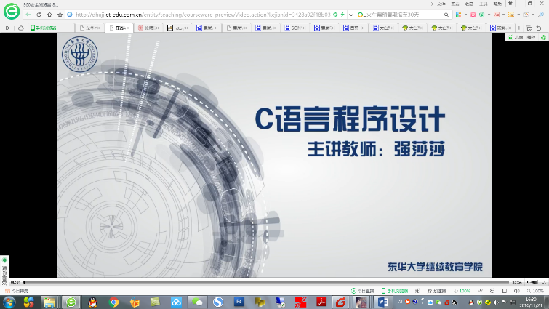Image resolution: width=549 pixels, height=309 pixels.
Task: Open the 工具 menu
Action: point(484,4)
